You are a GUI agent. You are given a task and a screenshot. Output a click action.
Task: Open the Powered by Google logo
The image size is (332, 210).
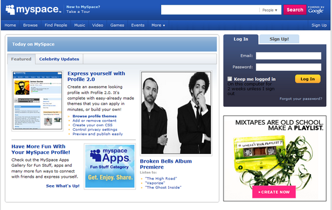316,10
